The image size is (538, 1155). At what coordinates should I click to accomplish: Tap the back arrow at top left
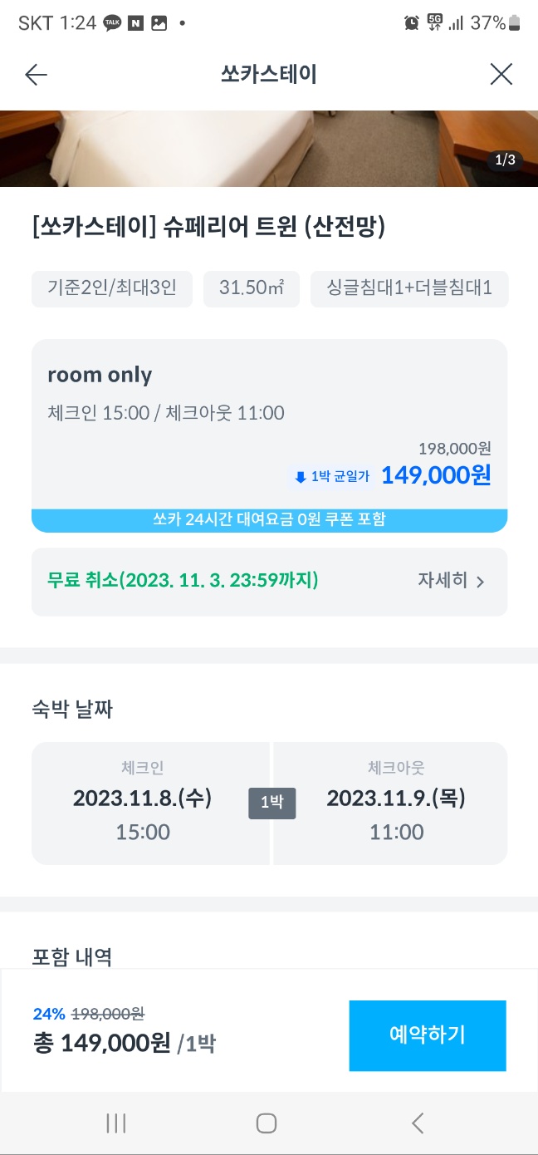pyautogui.click(x=36, y=74)
